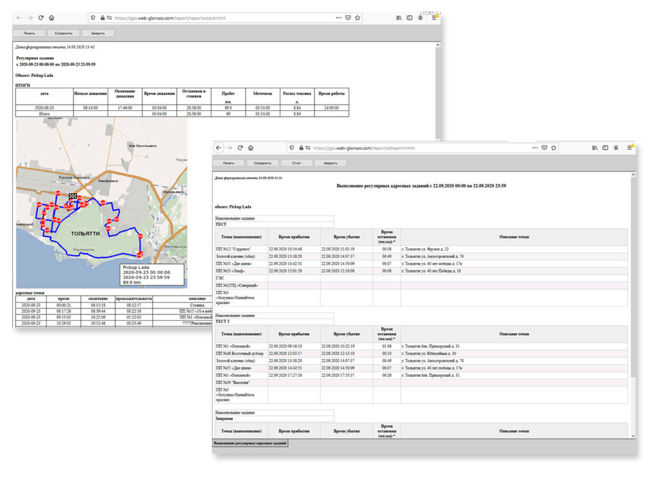
Task: Select tab Выполнение регулярных адресных заданий
Action: click(250, 443)
